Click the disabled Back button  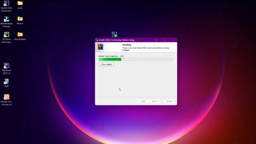pyautogui.click(x=142, y=101)
